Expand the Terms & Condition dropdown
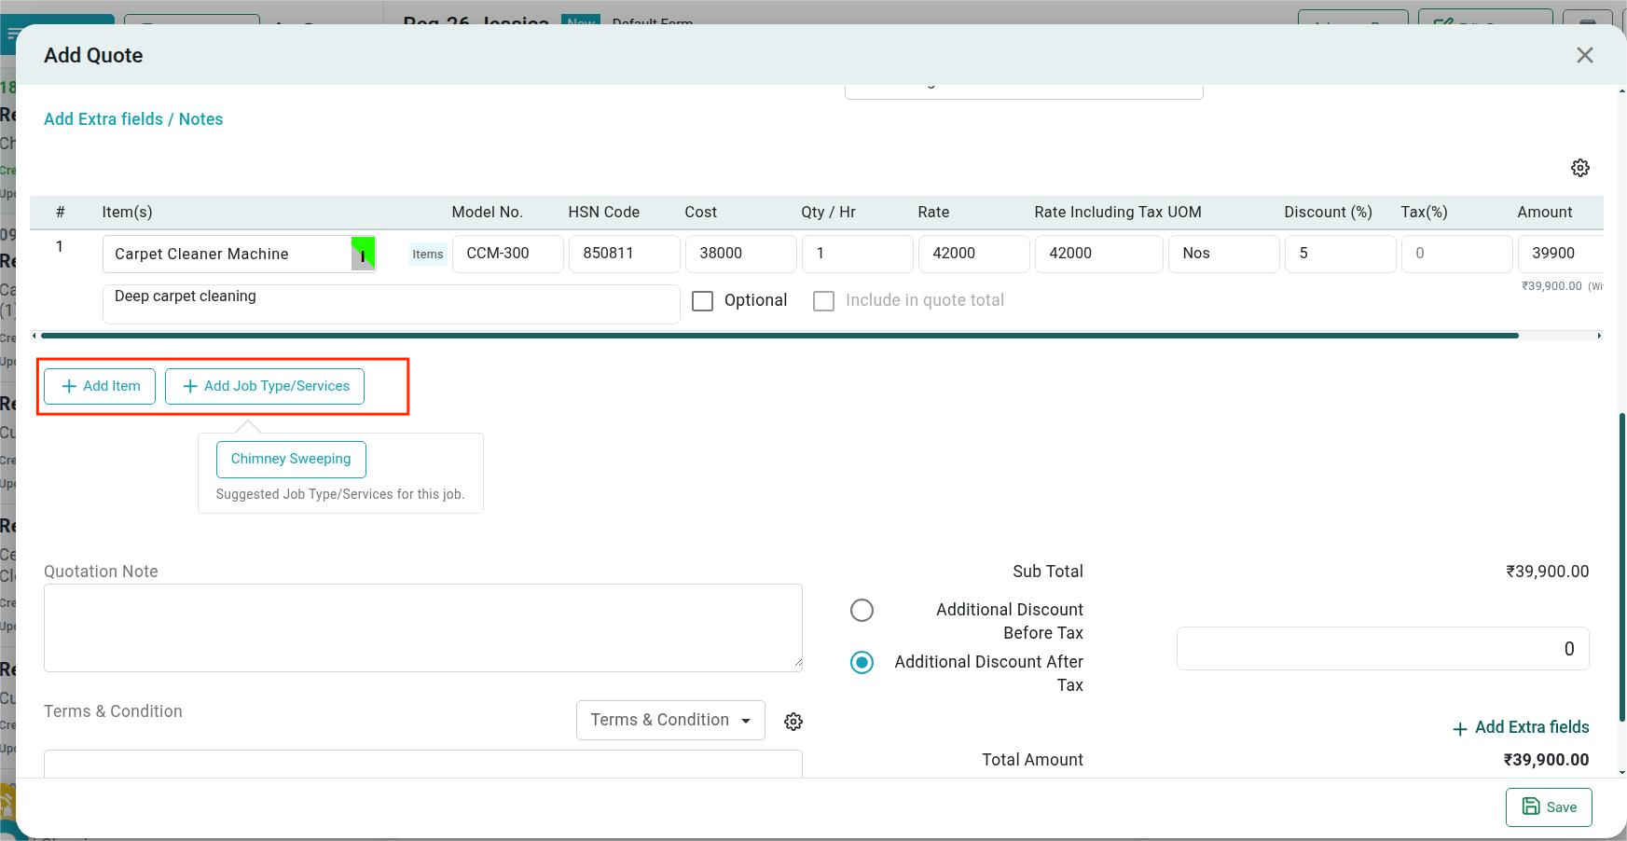This screenshot has width=1627, height=841. tap(670, 721)
